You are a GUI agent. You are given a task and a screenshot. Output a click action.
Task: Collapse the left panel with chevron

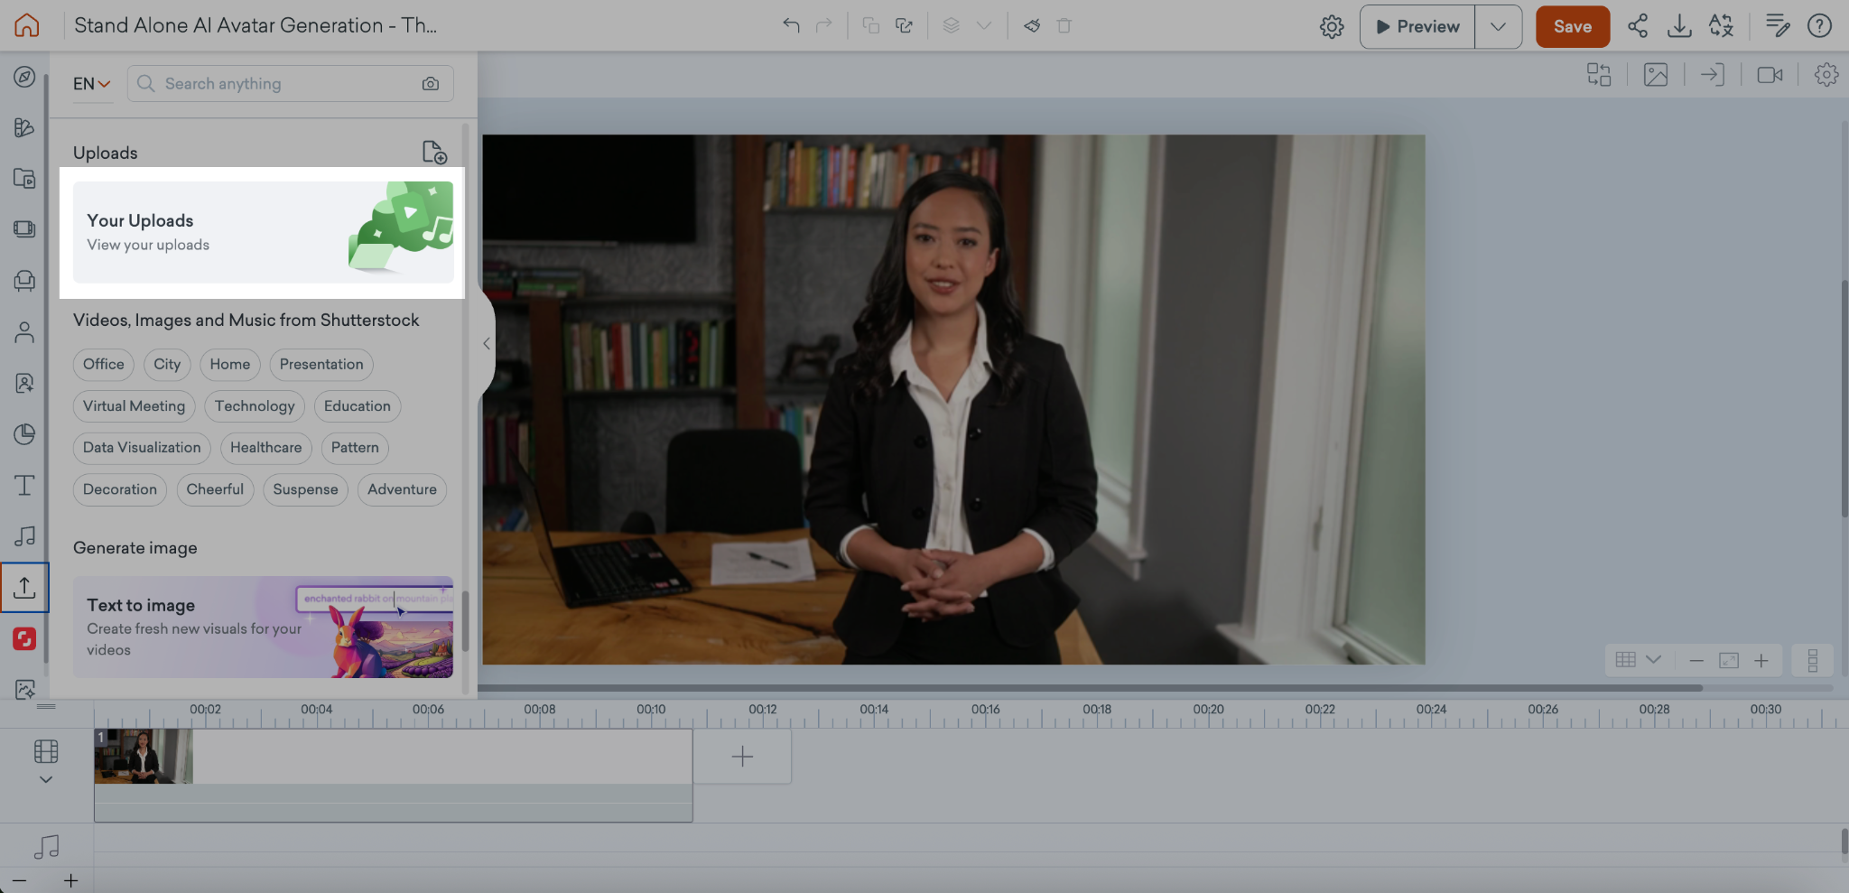tap(487, 344)
